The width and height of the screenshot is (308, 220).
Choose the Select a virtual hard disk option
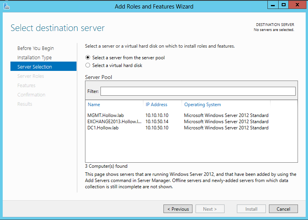[x=88, y=65]
